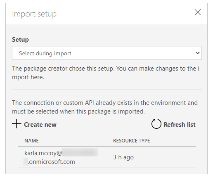Open the Setup dropdown
213x180 pixels.
point(107,53)
